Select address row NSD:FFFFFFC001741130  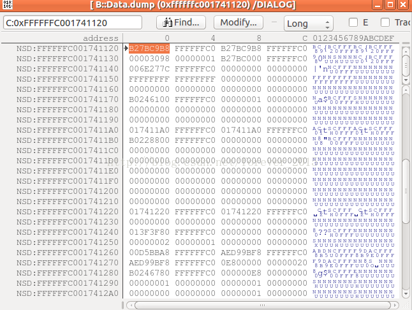68,59
